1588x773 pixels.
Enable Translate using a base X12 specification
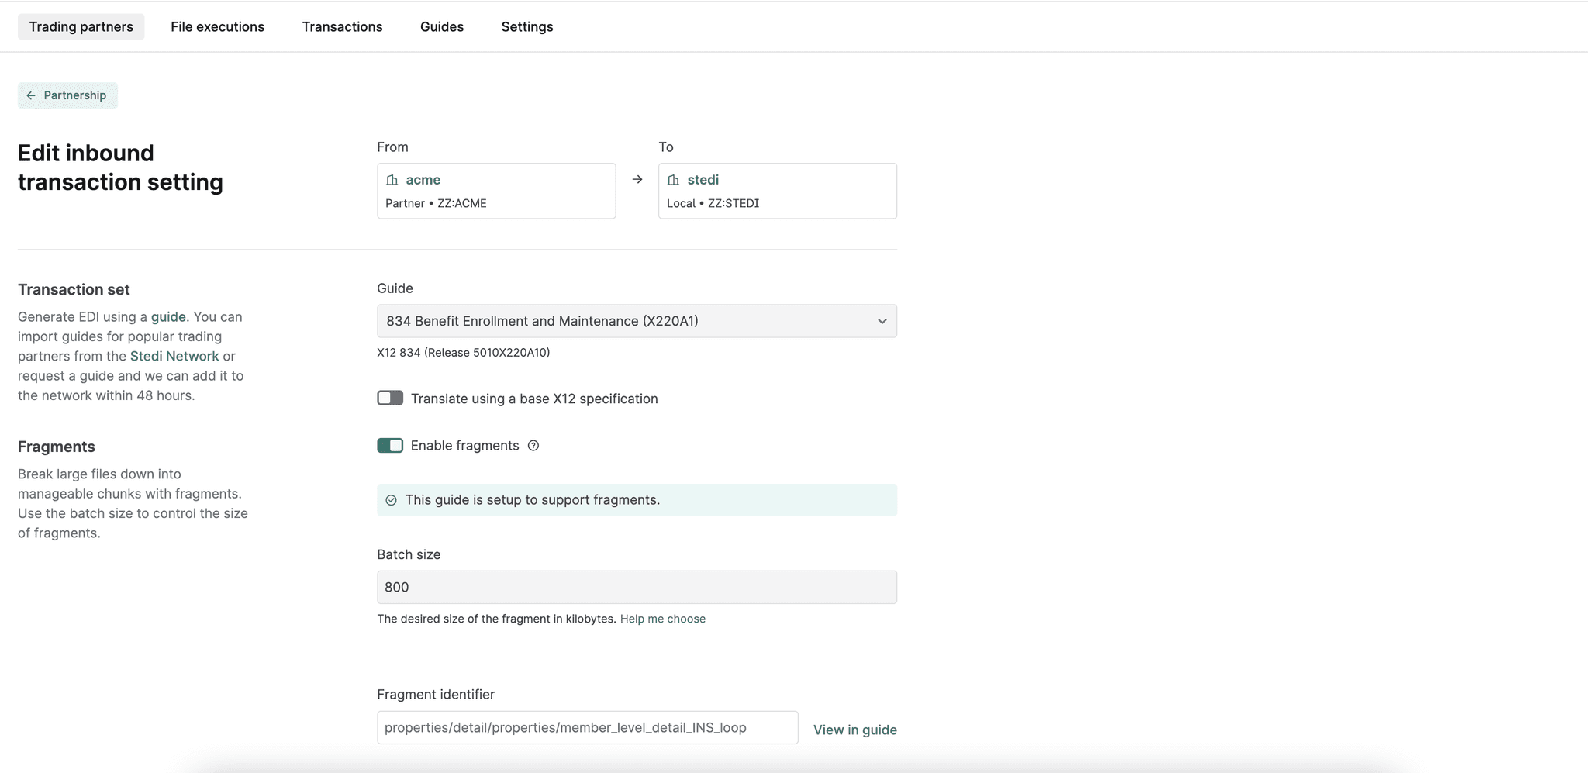click(x=390, y=398)
